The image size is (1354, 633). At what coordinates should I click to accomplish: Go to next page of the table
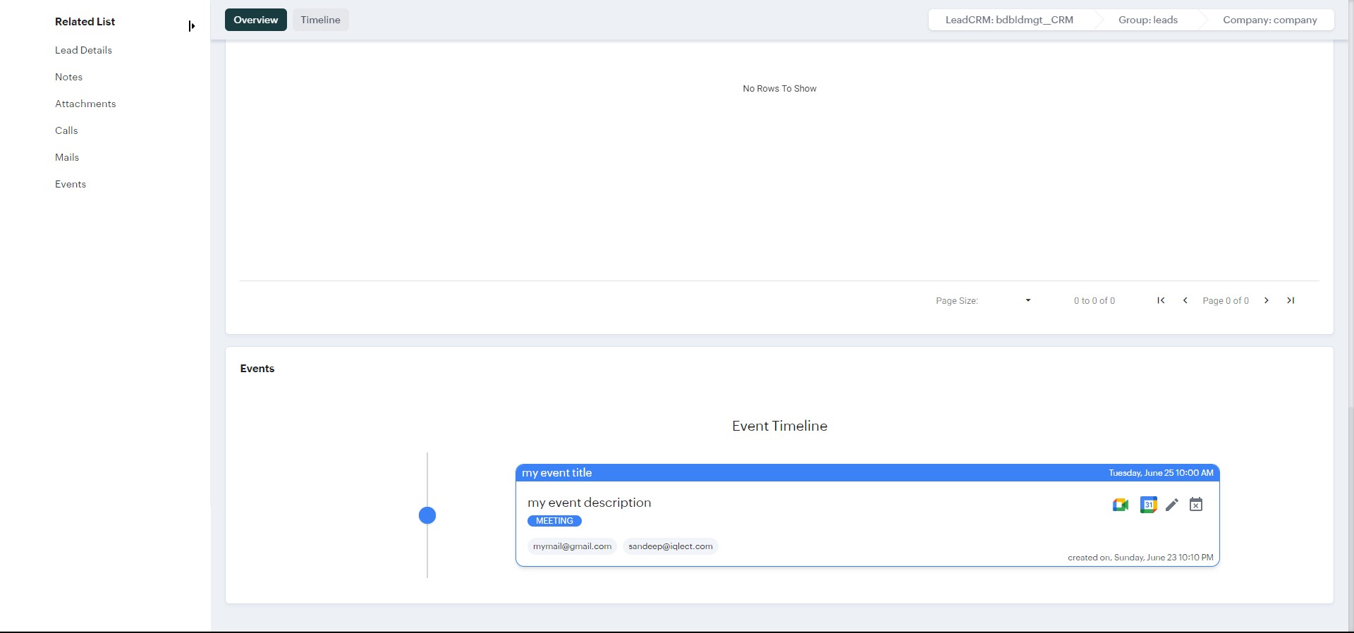coord(1267,300)
